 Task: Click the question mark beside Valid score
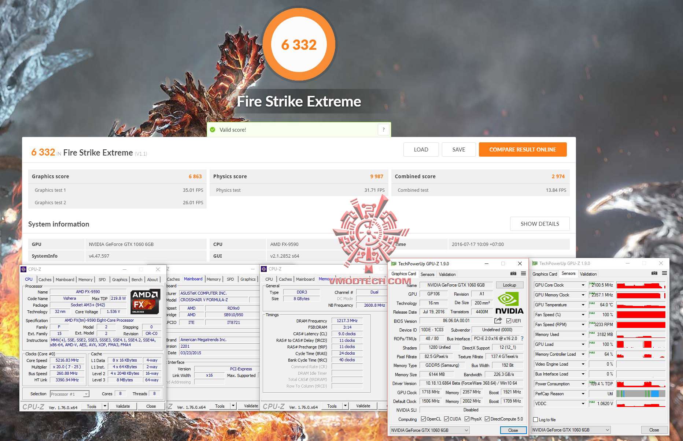point(383,129)
